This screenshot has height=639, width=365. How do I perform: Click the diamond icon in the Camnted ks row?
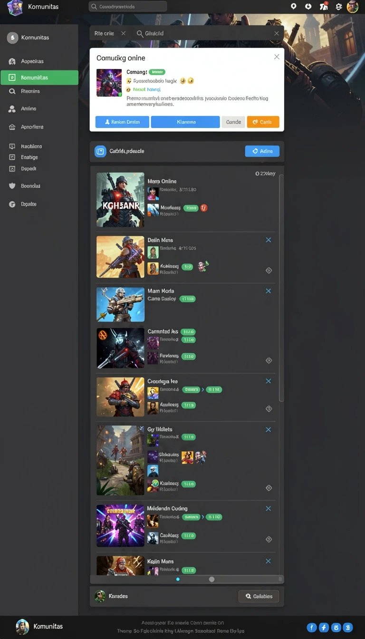pos(269,360)
